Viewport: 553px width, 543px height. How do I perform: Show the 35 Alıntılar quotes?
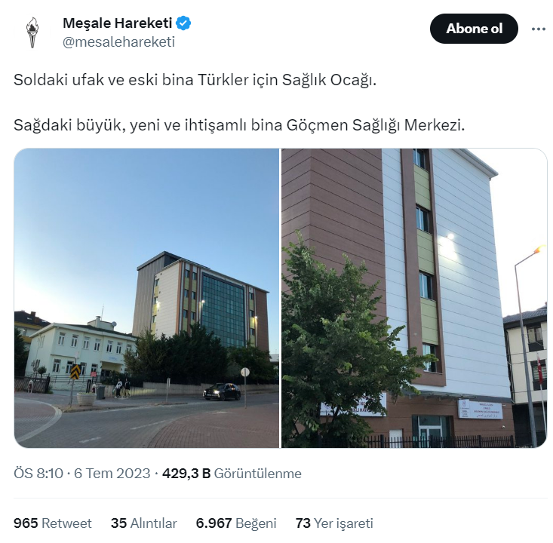click(143, 523)
